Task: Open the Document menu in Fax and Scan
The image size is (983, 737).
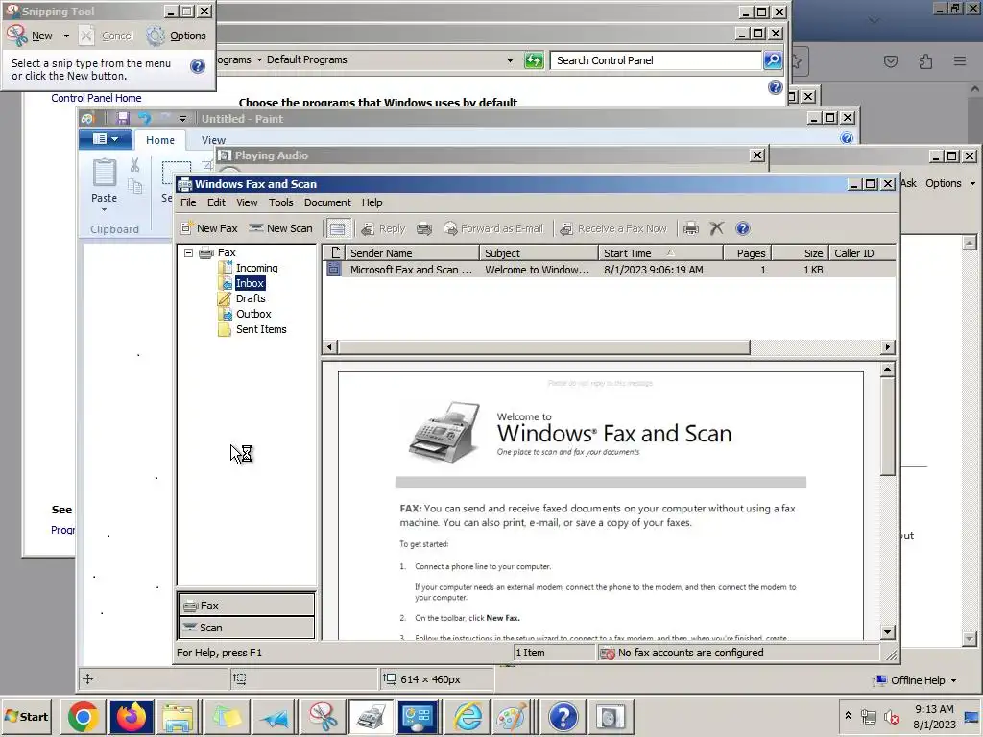Action: [327, 202]
